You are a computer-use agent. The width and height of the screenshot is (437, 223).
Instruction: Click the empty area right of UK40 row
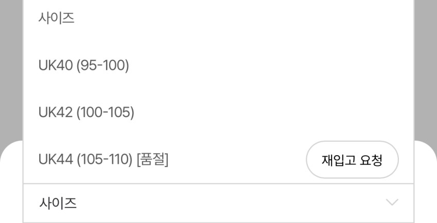[x=270, y=66]
